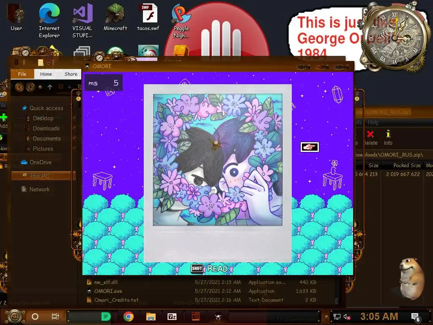
Task: Open Downloads in the navigation pane
Action: [x=46, y=129]
